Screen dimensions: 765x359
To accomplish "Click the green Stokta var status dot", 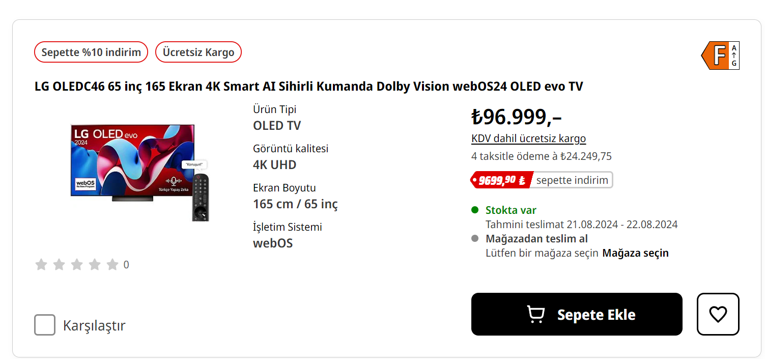I will tap(475, 210).
